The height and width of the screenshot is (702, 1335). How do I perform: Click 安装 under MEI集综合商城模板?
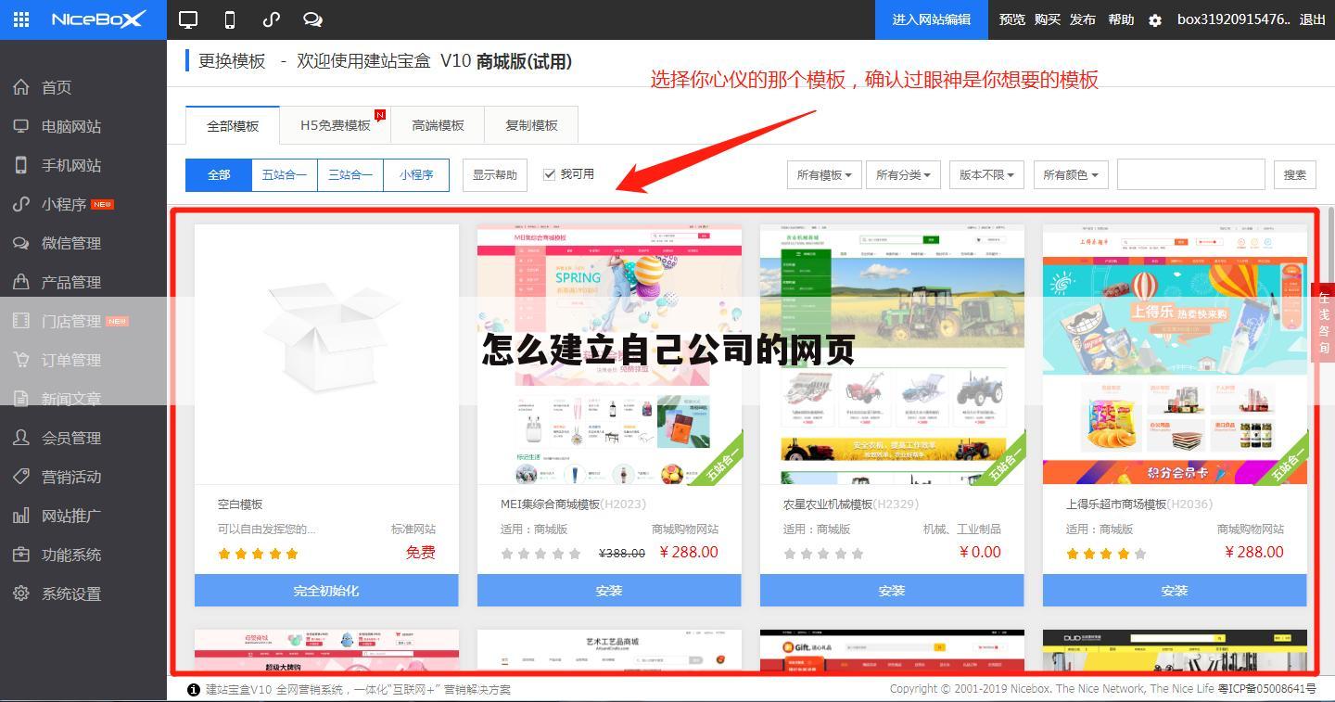tap(608, 590)
